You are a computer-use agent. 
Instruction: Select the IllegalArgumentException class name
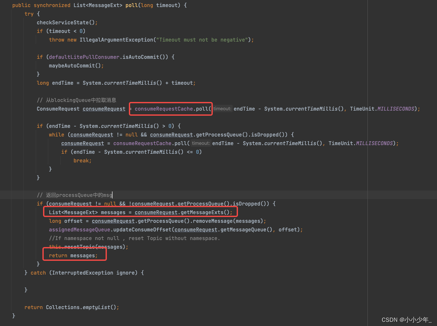(116, 40)
